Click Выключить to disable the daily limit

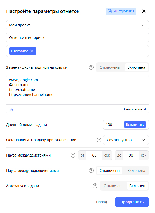click(135, 125)
